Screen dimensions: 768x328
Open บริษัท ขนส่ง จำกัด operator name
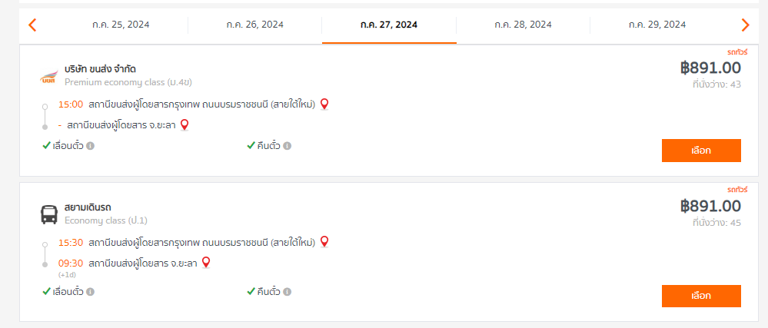100,69
